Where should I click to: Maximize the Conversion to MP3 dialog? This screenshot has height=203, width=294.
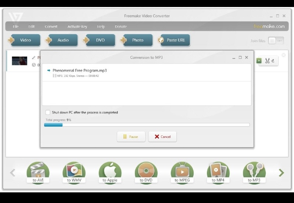click(x=240, y=58)
